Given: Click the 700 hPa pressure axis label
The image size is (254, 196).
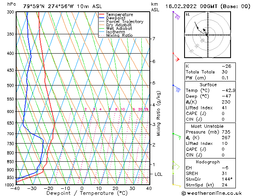Looking at the screenshot, I should click(11, 134).
